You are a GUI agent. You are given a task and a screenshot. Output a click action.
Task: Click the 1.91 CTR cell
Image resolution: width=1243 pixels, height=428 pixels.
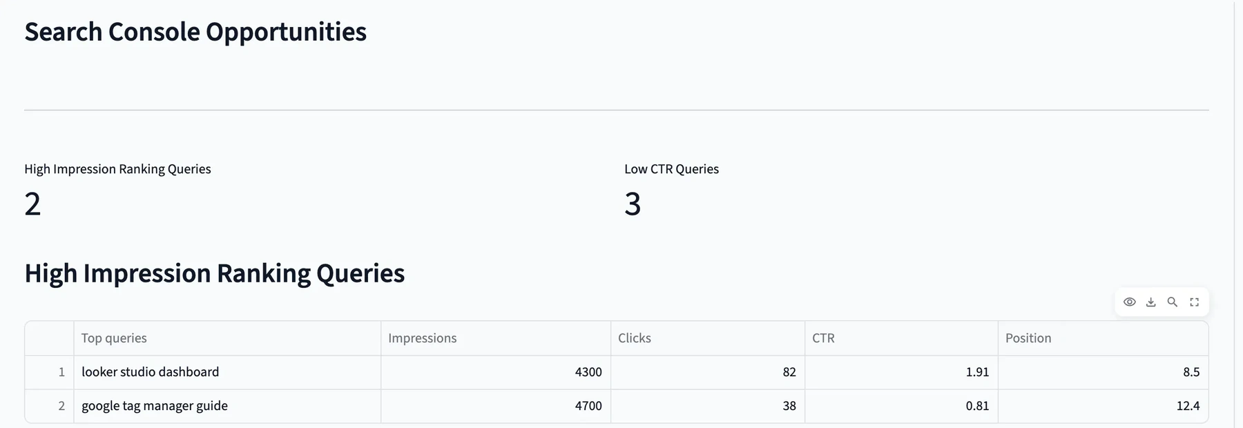[x=901, y=372]
